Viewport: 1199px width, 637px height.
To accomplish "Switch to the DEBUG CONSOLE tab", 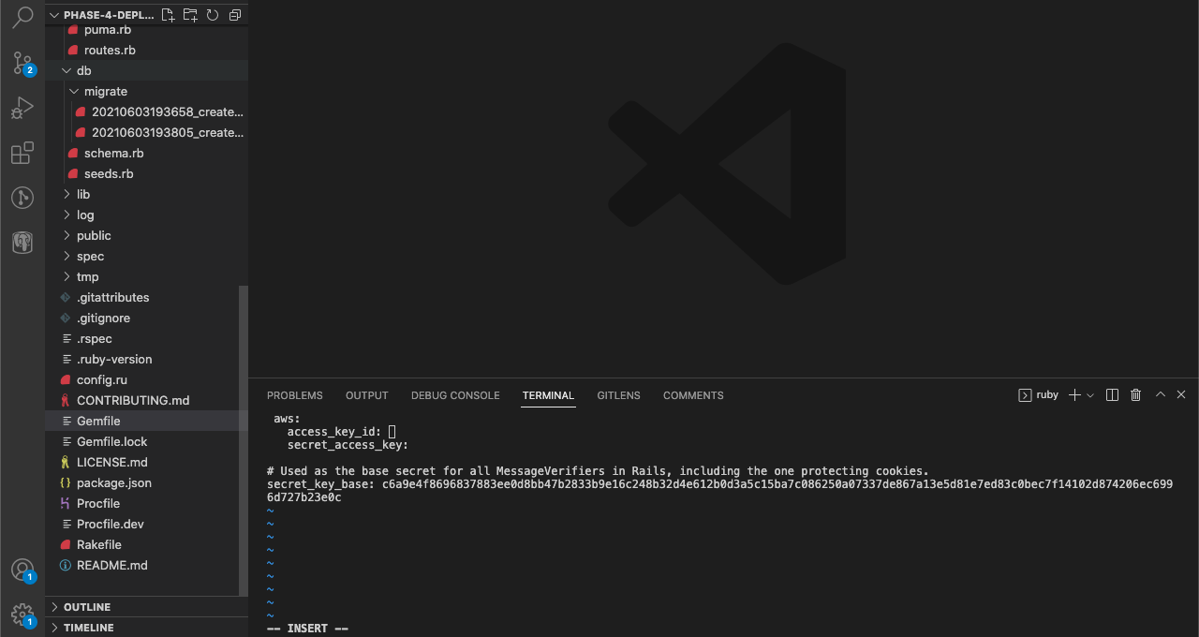I will click(455, 395).
